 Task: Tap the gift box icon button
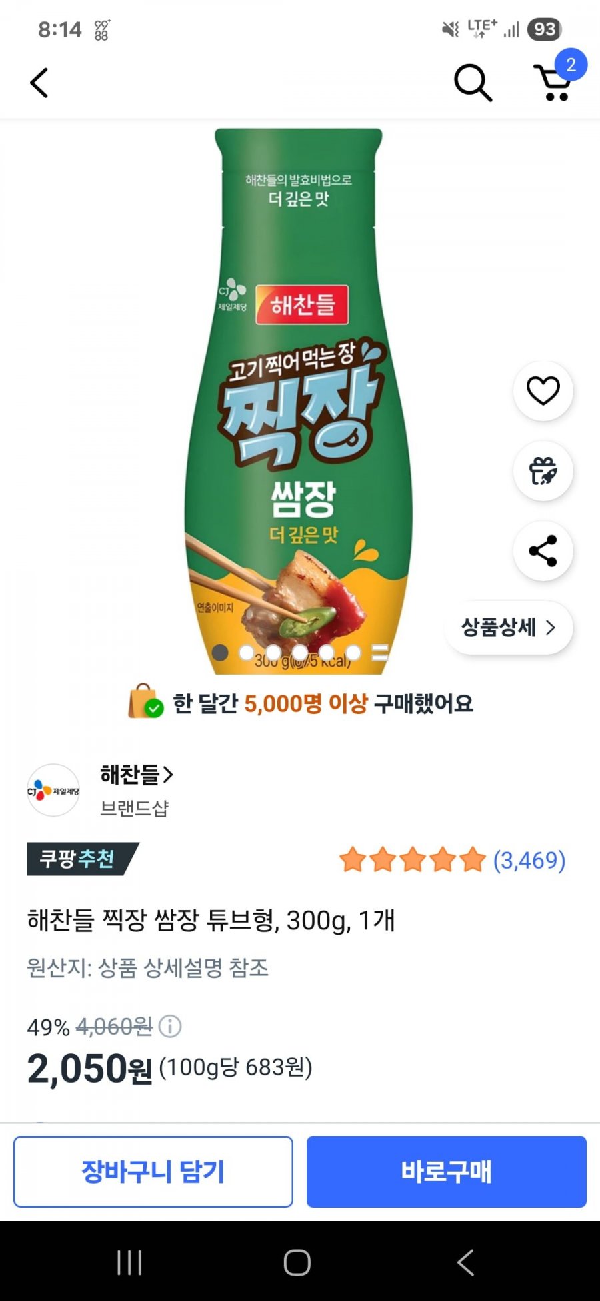pyautogui.click(x=543, y=471)
